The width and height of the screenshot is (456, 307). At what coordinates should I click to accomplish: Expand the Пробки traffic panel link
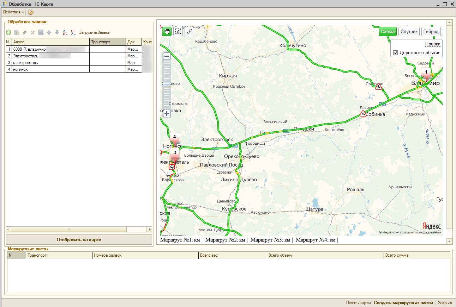click(x=432, y=44)
